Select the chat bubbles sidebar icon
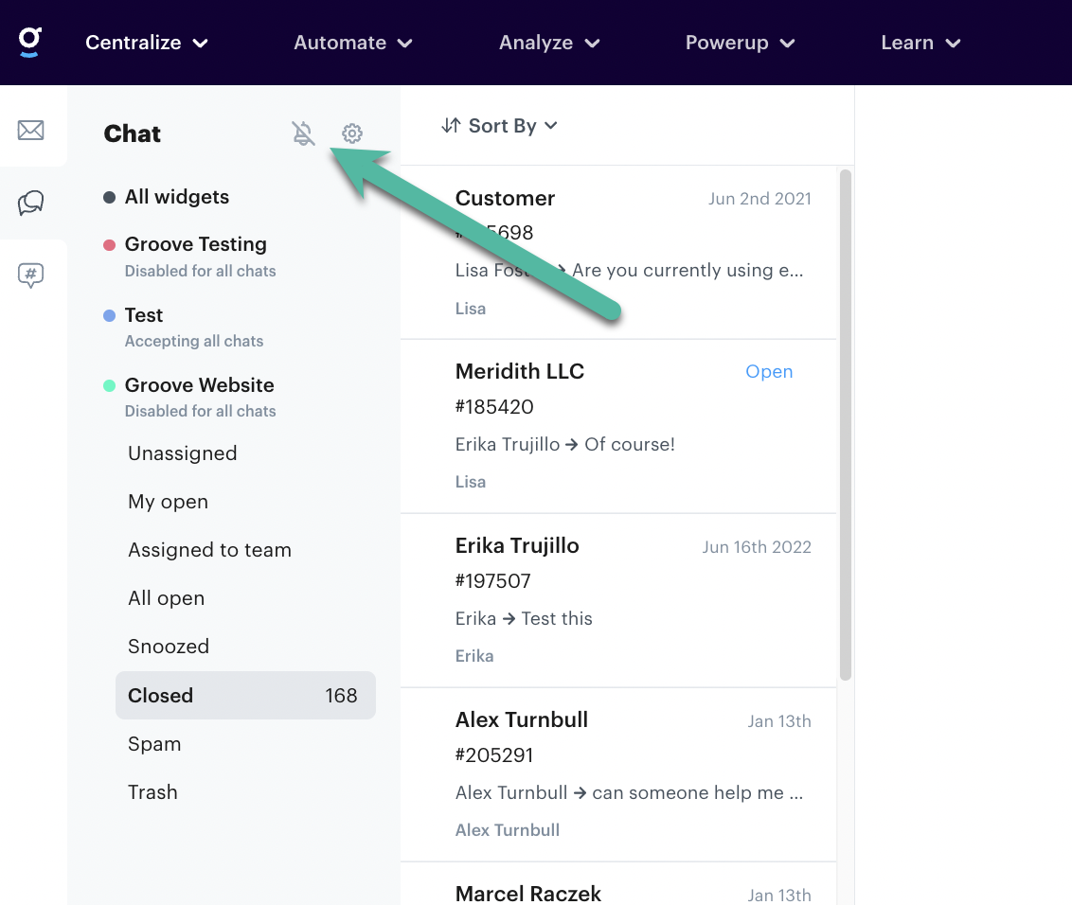Image resolution: width=1072 pixels, height=905 pixels. click(31, 203)
